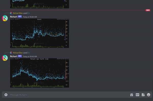The width and height of the screenshot is (153, 101).
Task: Open the emoji picker
Action: 148,95
